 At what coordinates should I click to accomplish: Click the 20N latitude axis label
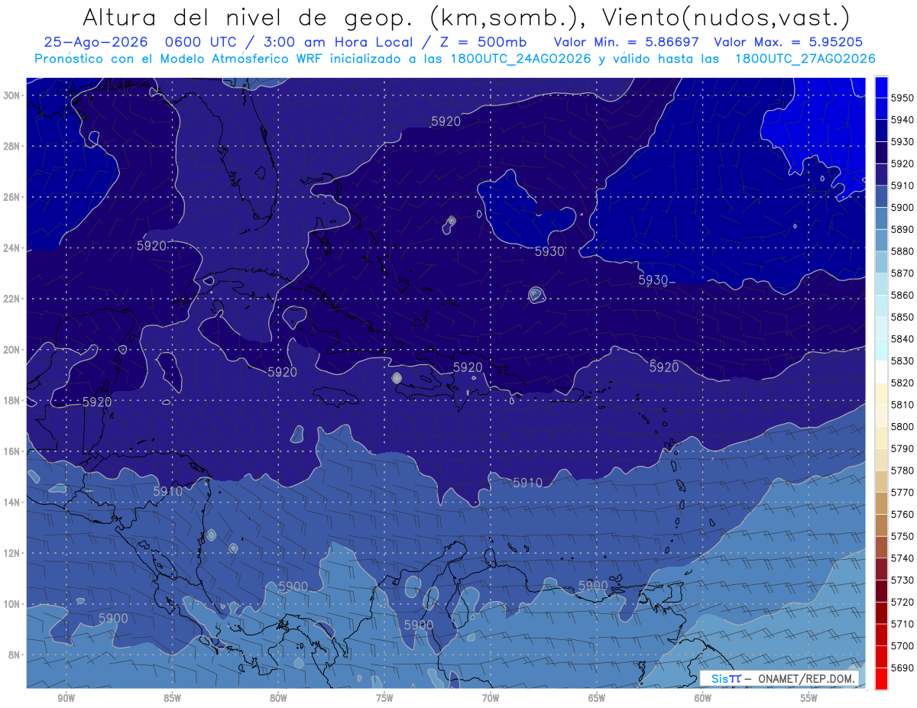13,350
